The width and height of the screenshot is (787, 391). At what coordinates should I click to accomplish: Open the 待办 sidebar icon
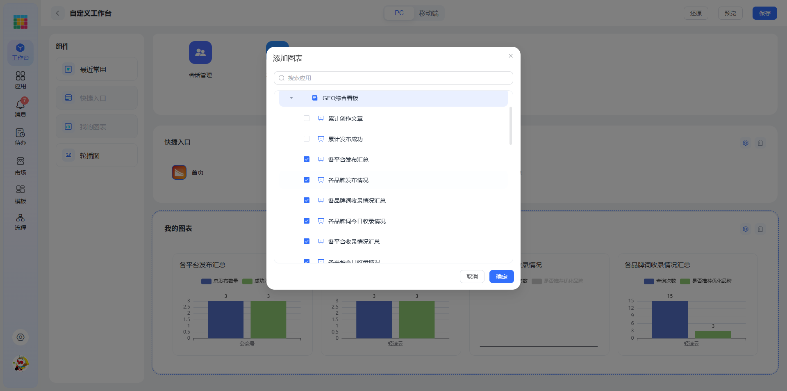(20, 137)
